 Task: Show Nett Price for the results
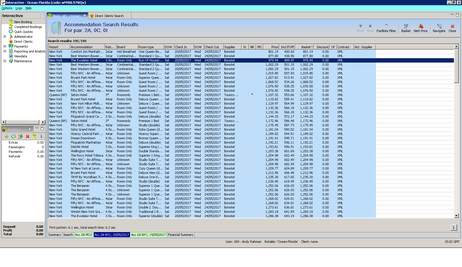click(x=420, y=28)
